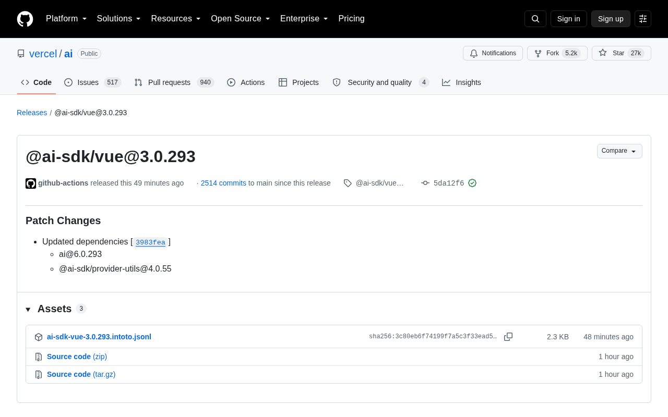Click the @ai-sdk/provider-utils@4.0.55 text
668x417 pixels.
pyautogui.click(x=115, y=269)
